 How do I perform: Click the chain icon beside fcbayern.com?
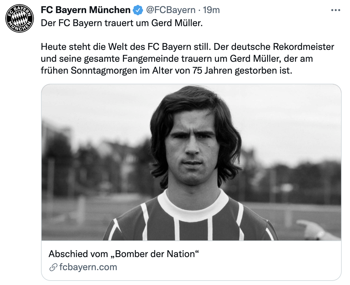pos(53,267)
